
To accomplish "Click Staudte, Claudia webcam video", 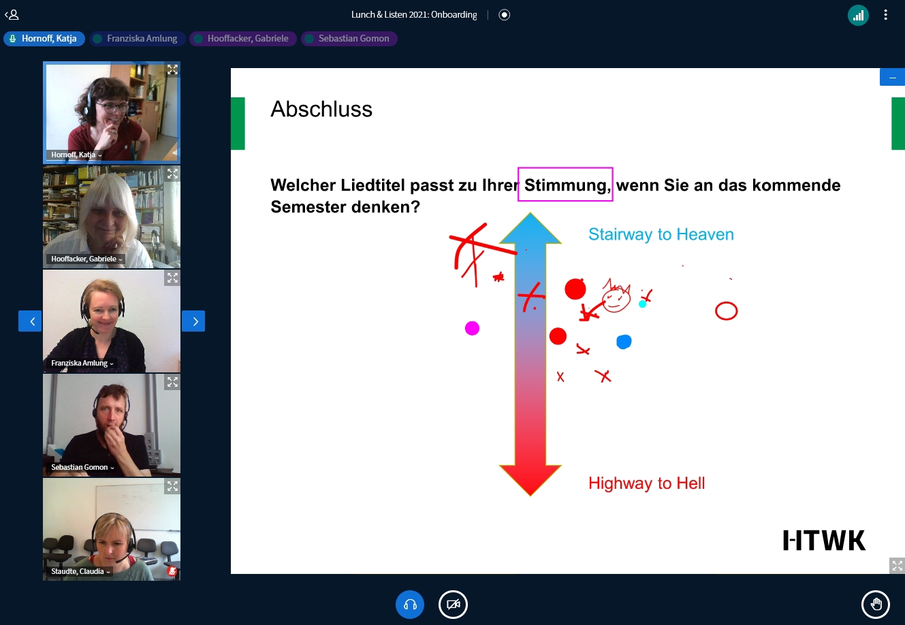I will (112, 524).
